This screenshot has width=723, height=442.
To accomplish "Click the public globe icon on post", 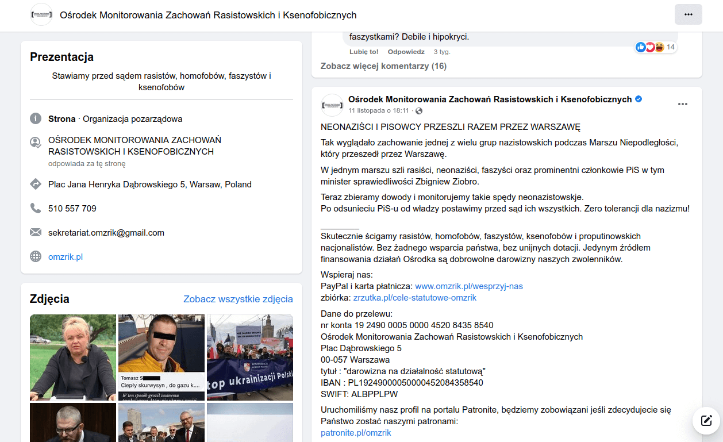I will point(418,110).
